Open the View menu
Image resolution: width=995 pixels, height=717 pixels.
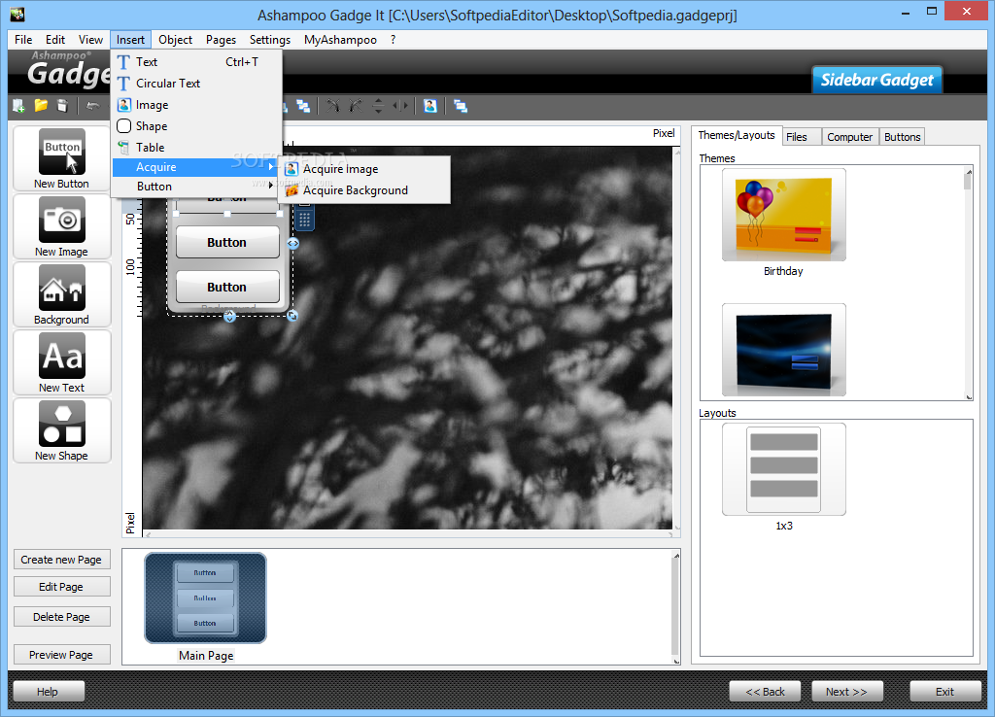(90, 39)
